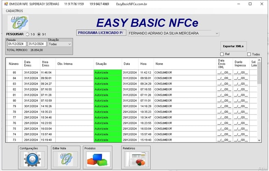The height and width of the screenshot is (171, 269).
Task: Click CONSUMIDOR name in row 82
Action: click(185, 89)
